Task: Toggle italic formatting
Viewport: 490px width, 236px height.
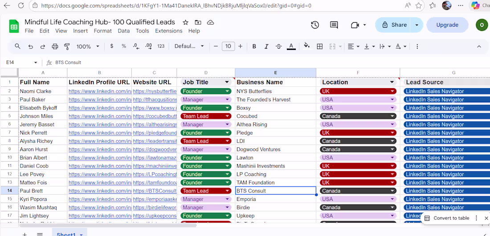Action: point(266,46)
